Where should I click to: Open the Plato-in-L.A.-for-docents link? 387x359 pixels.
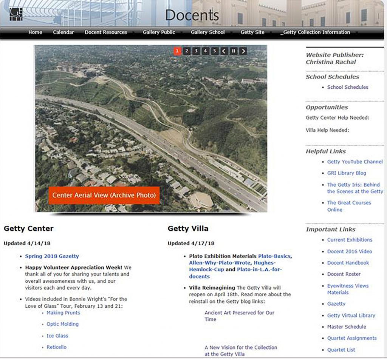[x=235, y=273]
